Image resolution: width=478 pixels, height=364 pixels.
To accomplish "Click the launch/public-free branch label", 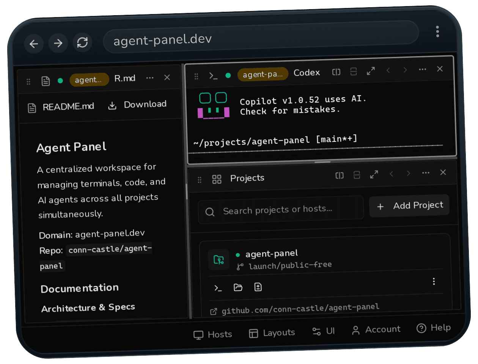I will pyautogui.click(x=290, y=265).
